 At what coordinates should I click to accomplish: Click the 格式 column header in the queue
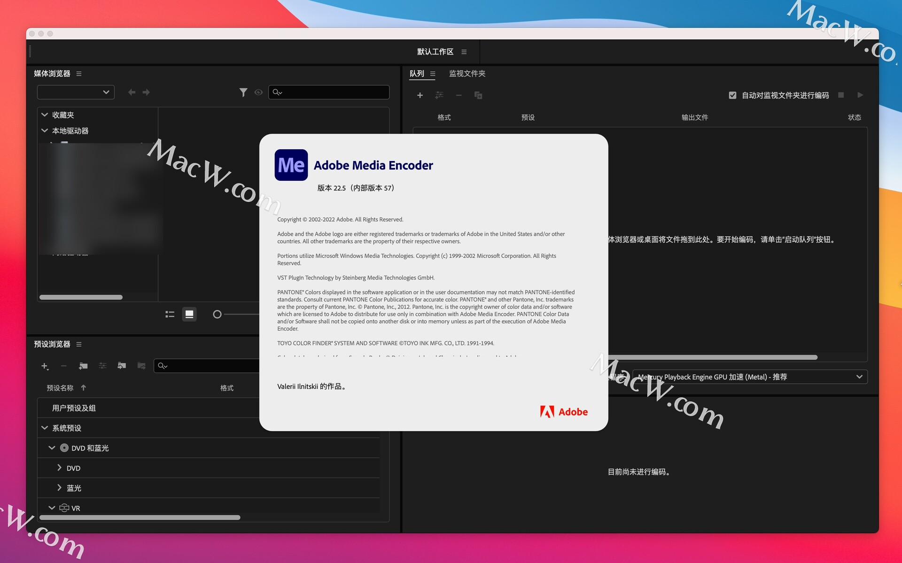tap(444, 117)
